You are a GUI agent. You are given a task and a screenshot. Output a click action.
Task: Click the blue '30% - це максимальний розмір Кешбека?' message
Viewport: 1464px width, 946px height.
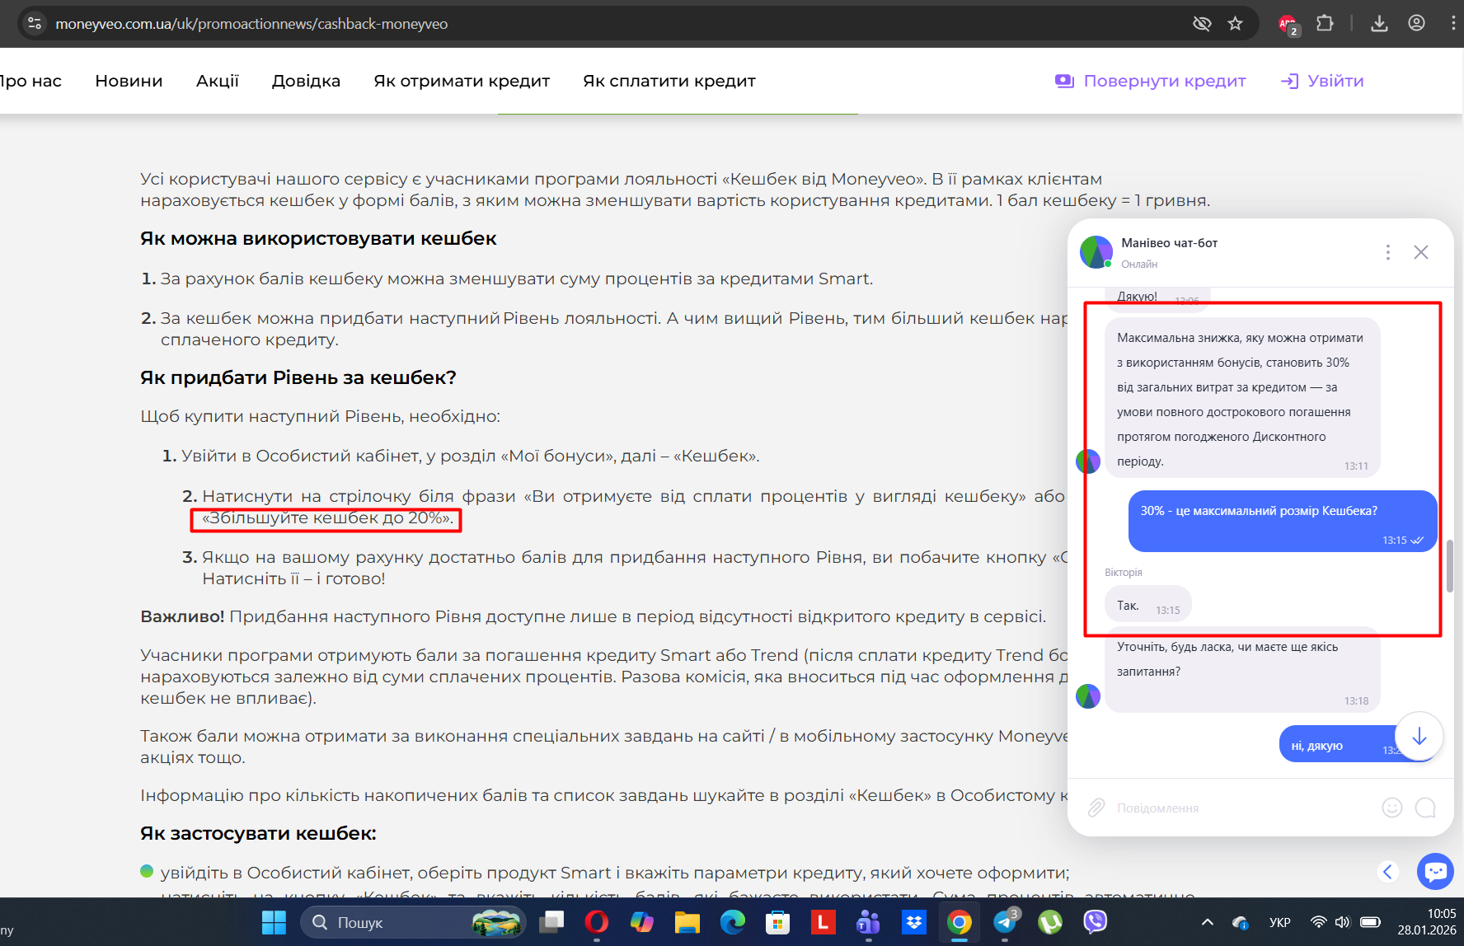(x=1282, y=522)
